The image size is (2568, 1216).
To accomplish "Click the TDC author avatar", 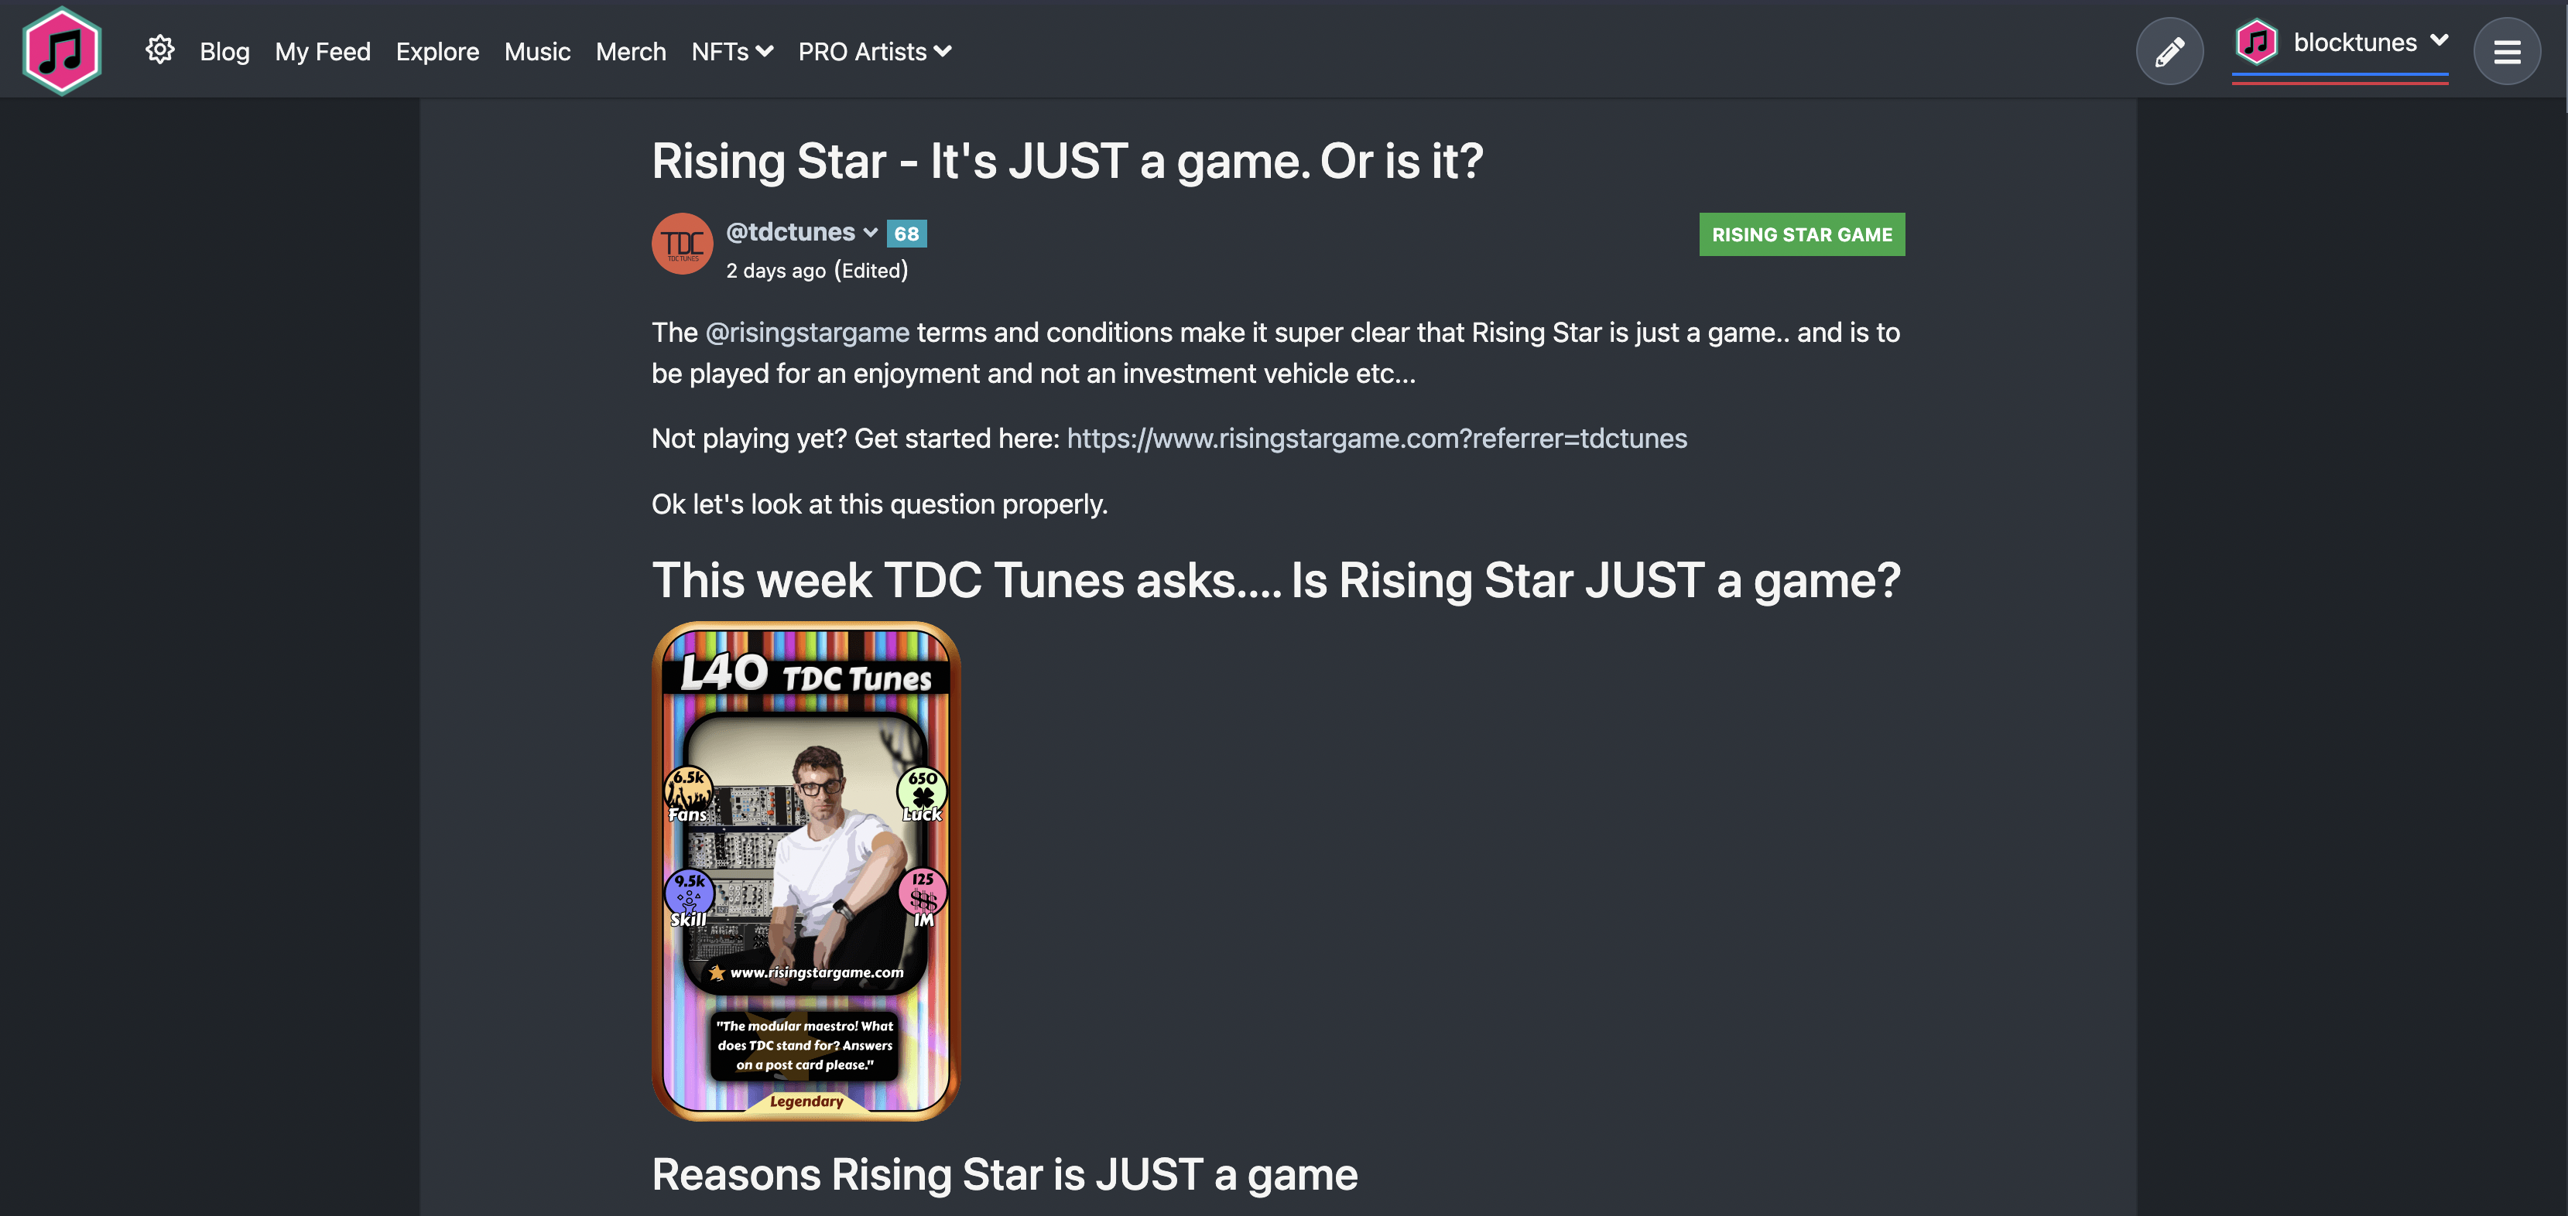I will point(682,243).
